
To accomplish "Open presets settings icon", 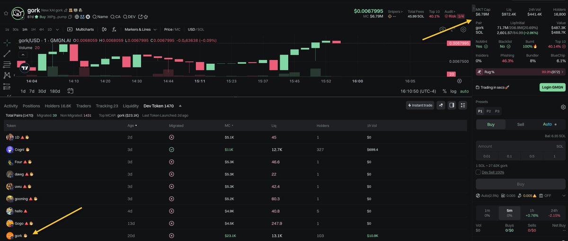I will [563, 107].
